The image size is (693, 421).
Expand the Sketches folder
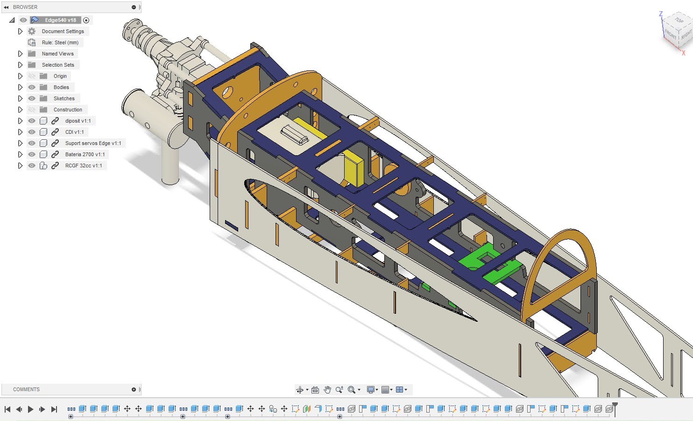coord(20,98)
